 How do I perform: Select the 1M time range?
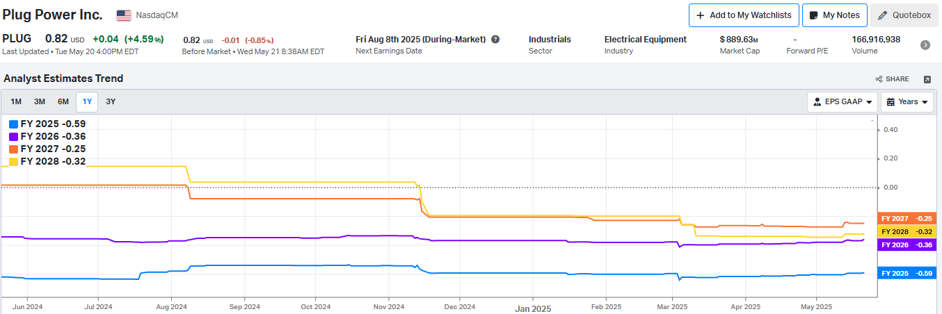point(16,102)
